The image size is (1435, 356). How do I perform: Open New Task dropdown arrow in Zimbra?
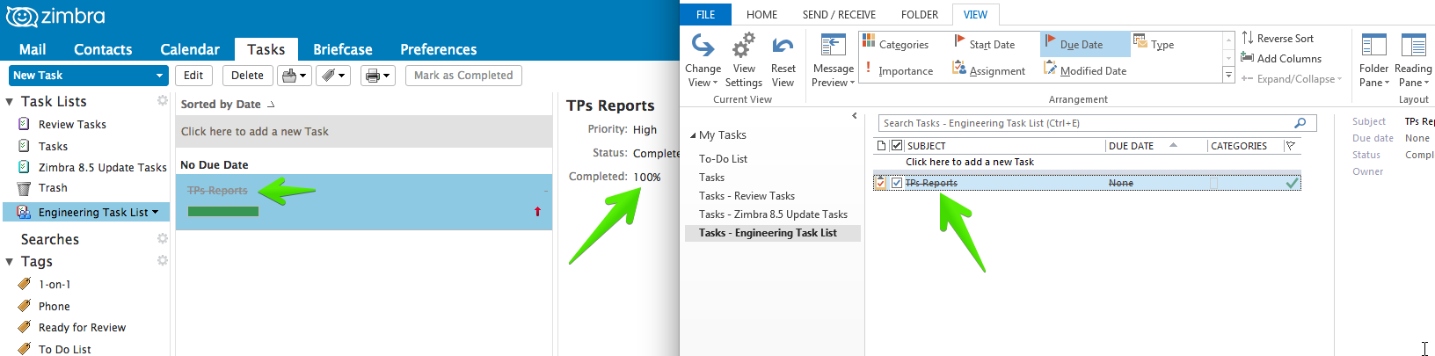(x=159, y=76)
